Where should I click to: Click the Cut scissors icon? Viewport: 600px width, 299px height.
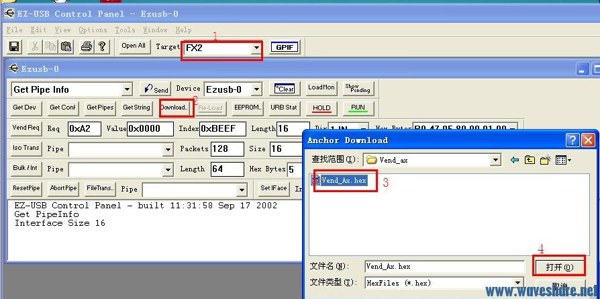(34, 47)
